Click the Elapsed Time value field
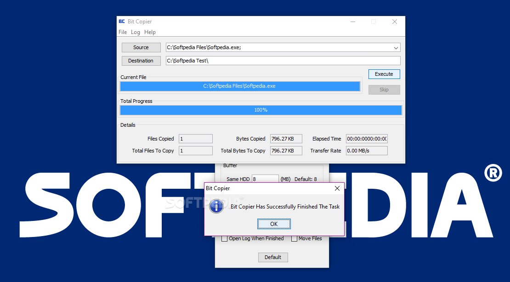 point(367,139)
